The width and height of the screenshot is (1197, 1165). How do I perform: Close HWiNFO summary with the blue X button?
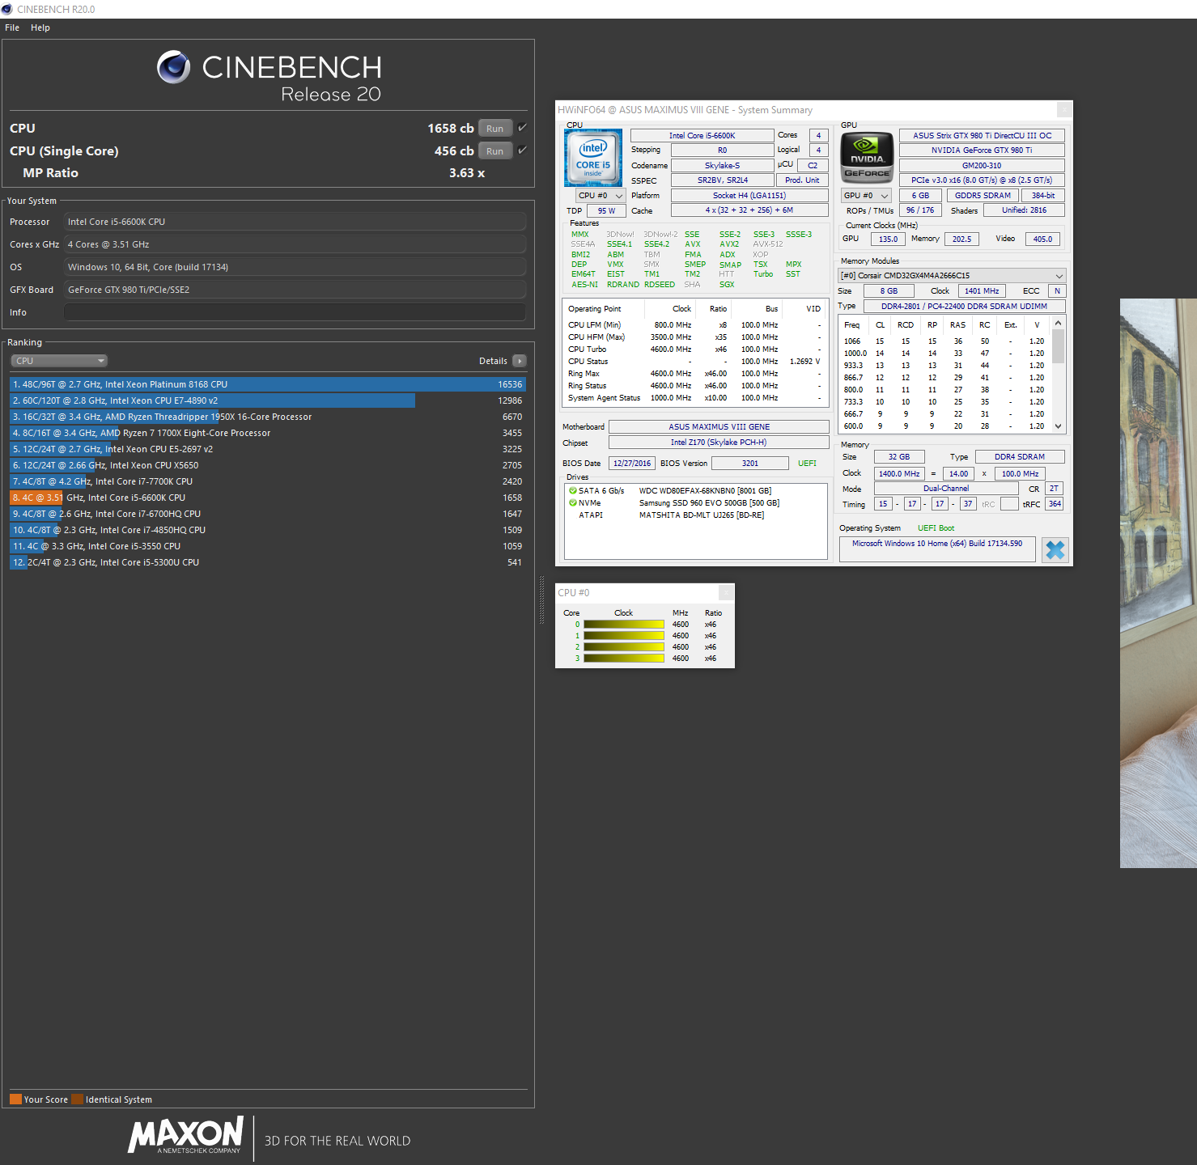tap(1055, 550)
